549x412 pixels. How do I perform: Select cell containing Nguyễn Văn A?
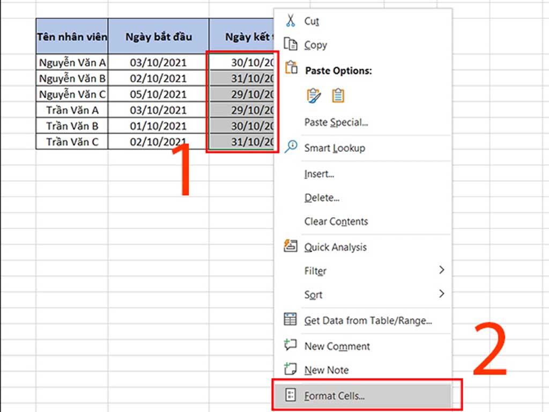pyautogui.click(x=72, y=62)
